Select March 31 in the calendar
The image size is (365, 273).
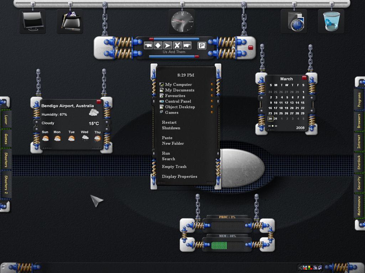coord(276,119)
